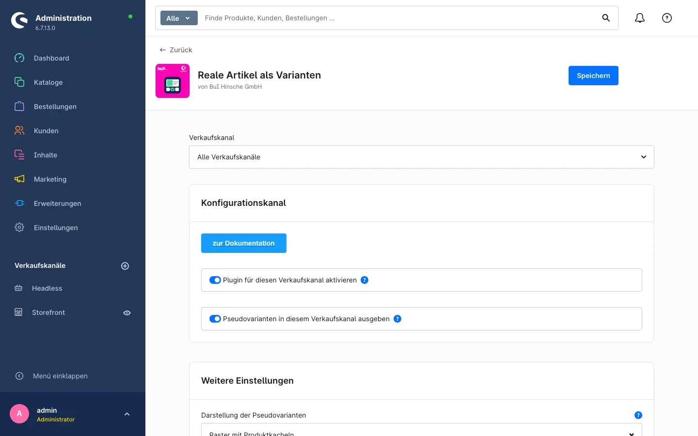Open the Verkaufskanal select dropdown
Viewport: 698px width, 436px height.
tap(422, 157)
